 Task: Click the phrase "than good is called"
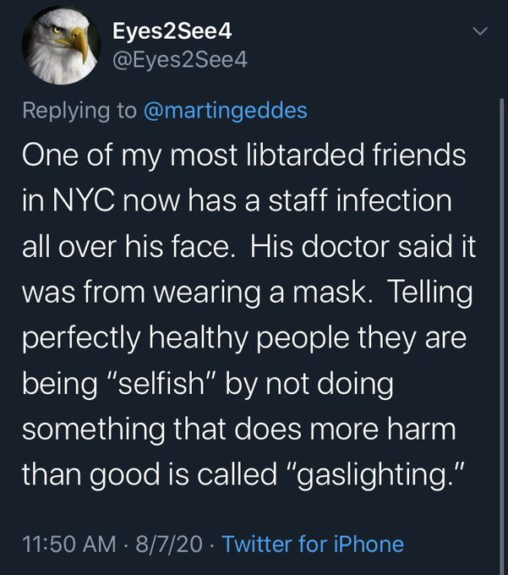tap(150, 475)
